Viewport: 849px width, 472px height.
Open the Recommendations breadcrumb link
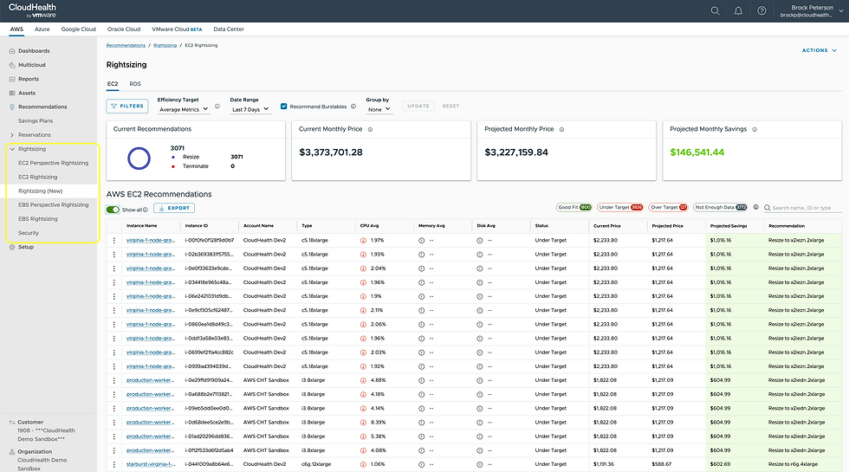126,45
